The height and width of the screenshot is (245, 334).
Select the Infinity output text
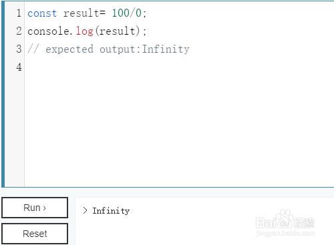[x=111, y=211]
